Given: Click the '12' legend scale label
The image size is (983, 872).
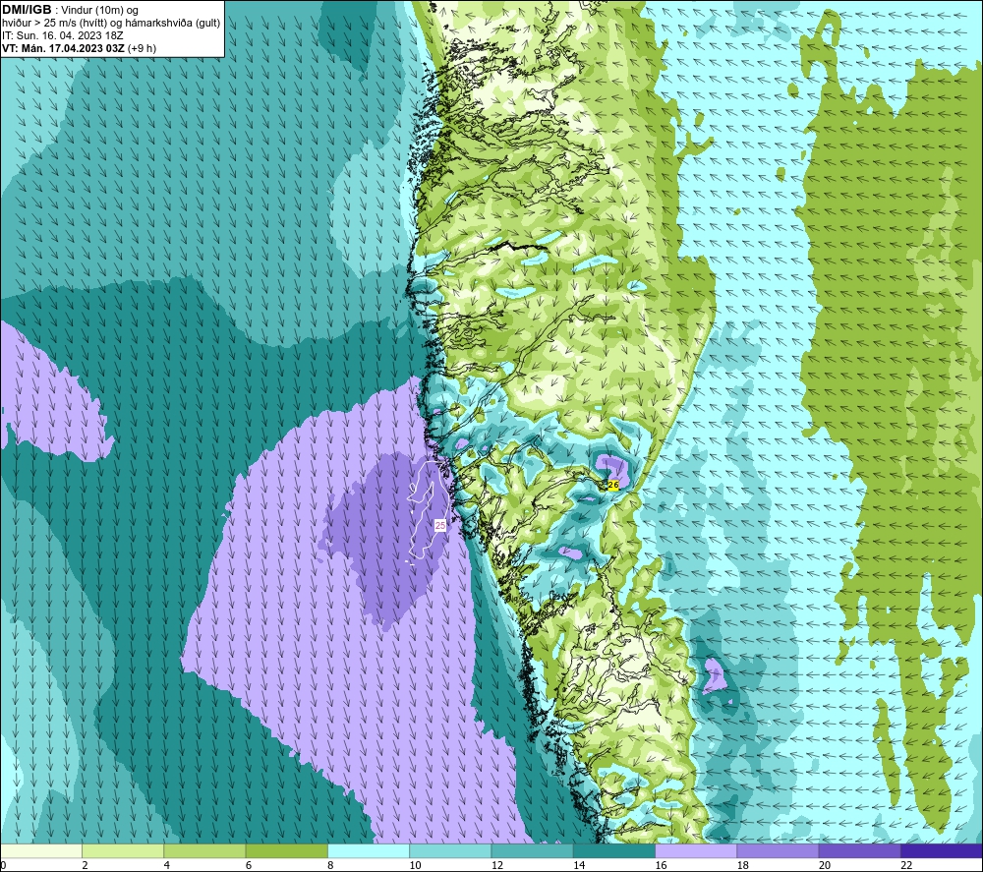Looking at the screenshot, I should (x=497, y=865).
